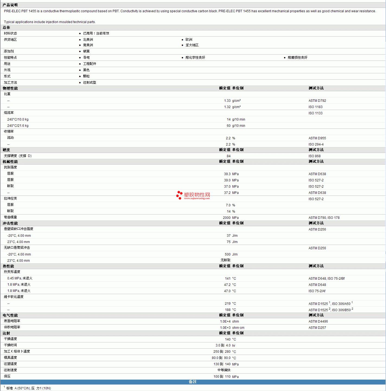
Task: Click the 拉伸应变 row label
Action: coord(10,198)
